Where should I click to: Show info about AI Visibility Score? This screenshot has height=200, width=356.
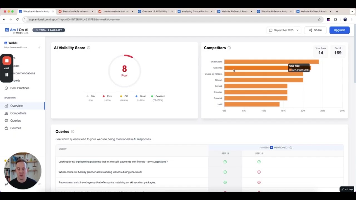[x=89, y=48]
